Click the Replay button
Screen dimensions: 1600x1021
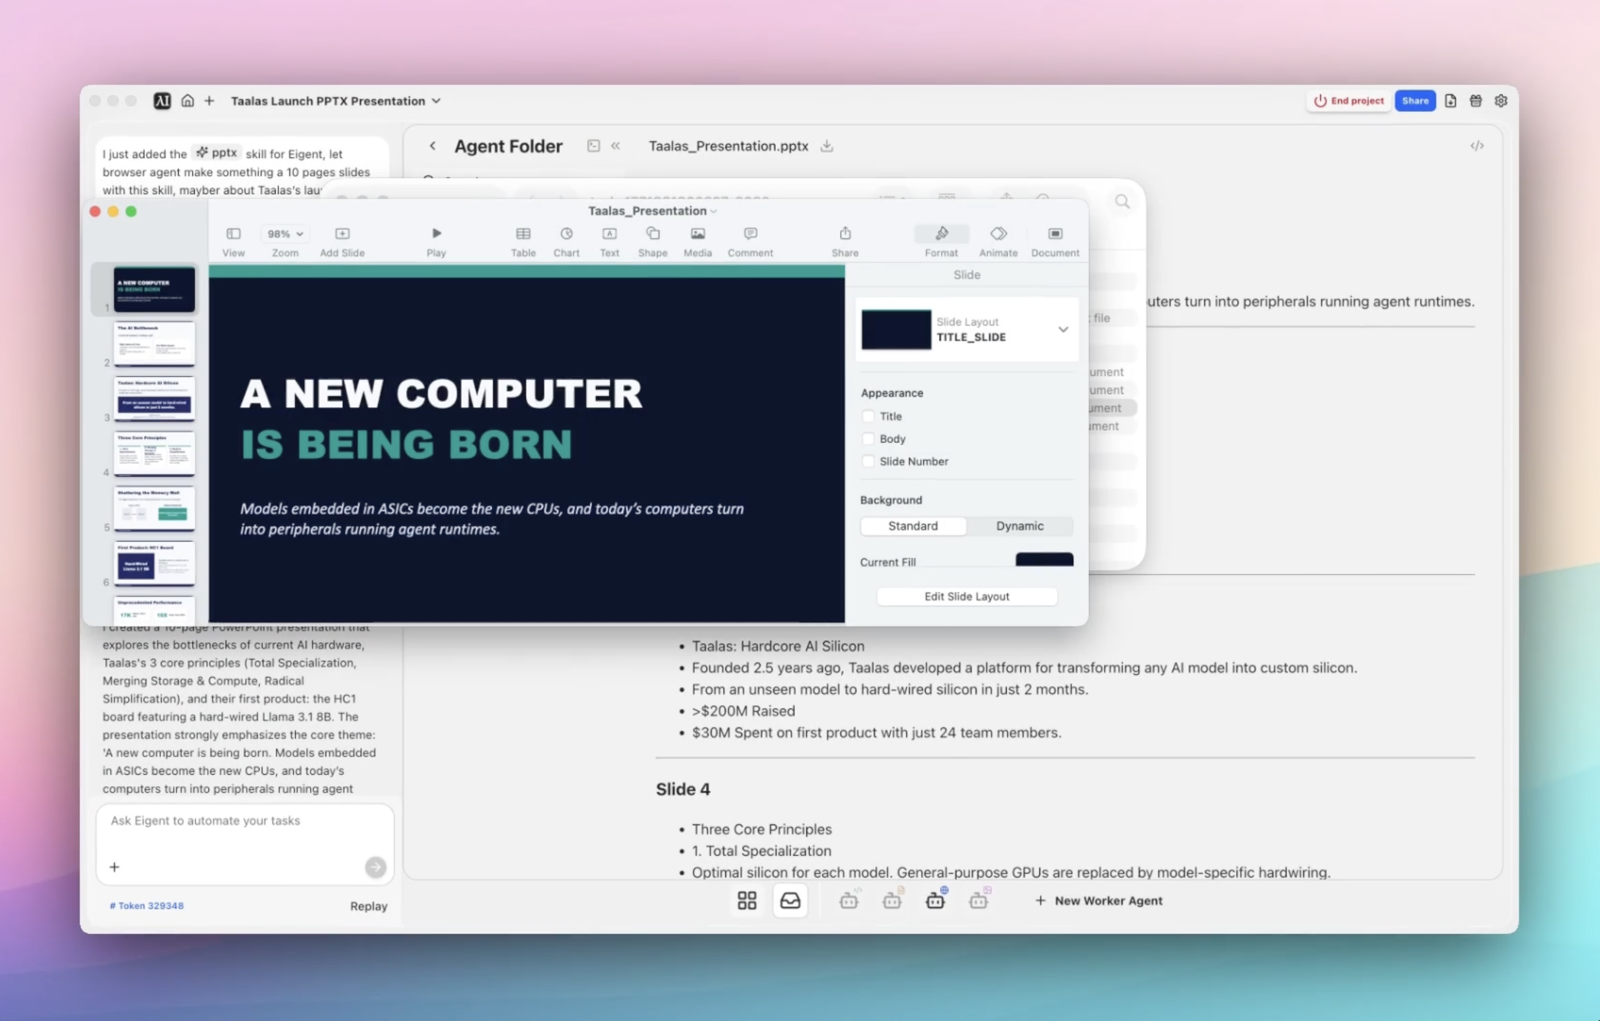pos(369,907)
